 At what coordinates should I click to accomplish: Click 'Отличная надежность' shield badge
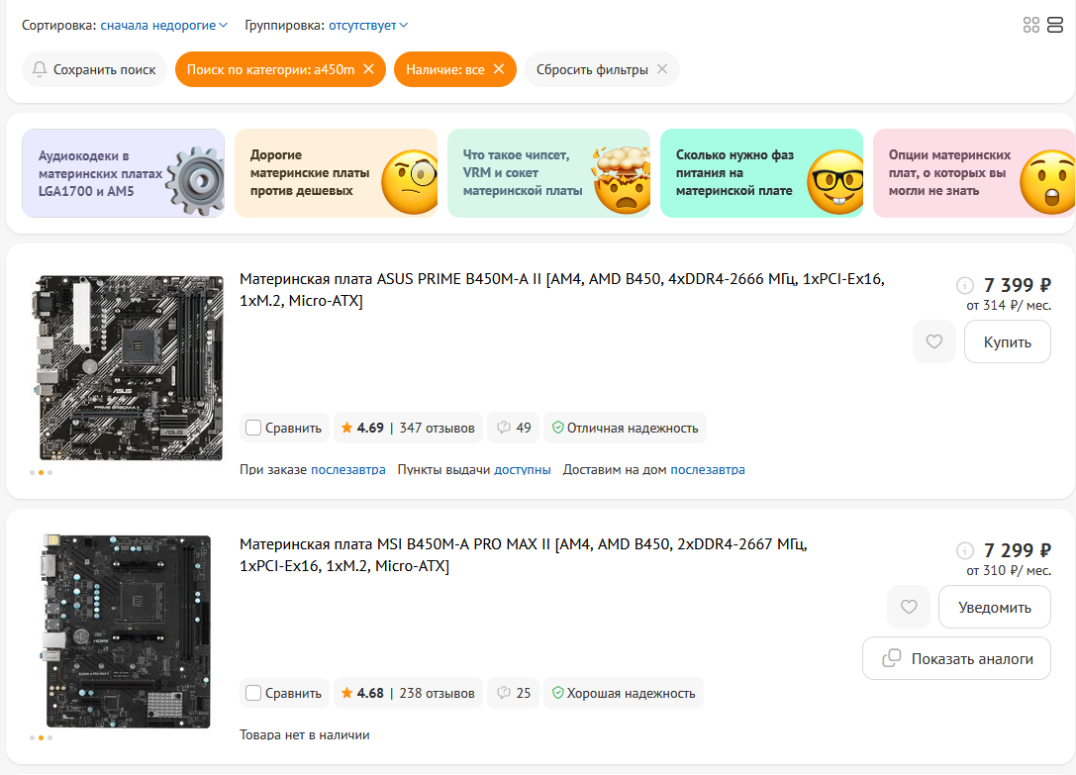[626, 428]
